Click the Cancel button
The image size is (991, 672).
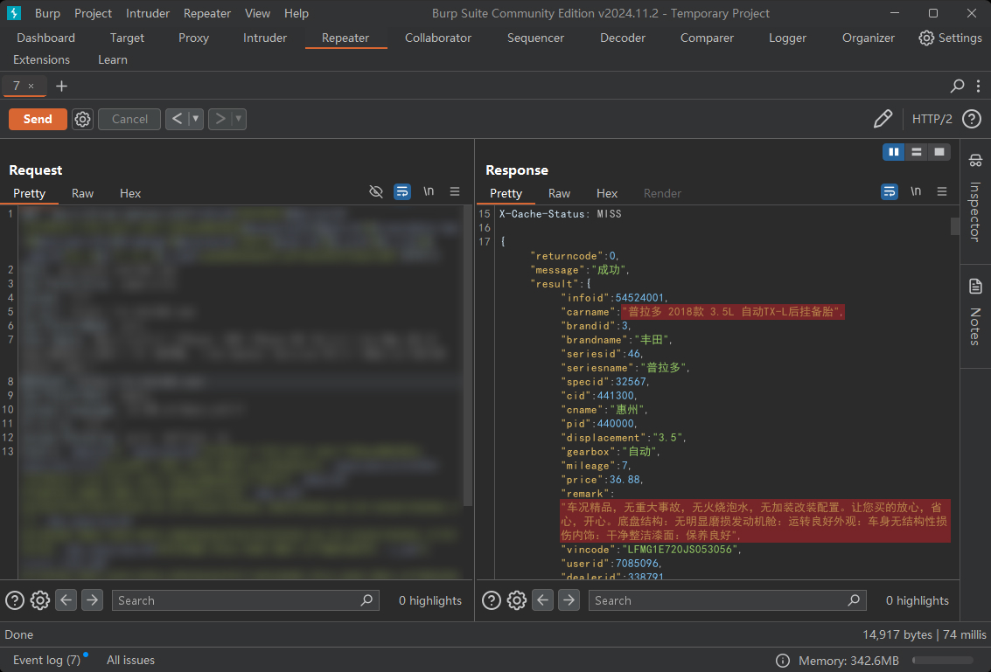click(129, 119)
